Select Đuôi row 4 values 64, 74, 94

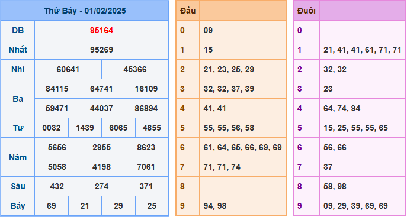[x=342, y=108]
